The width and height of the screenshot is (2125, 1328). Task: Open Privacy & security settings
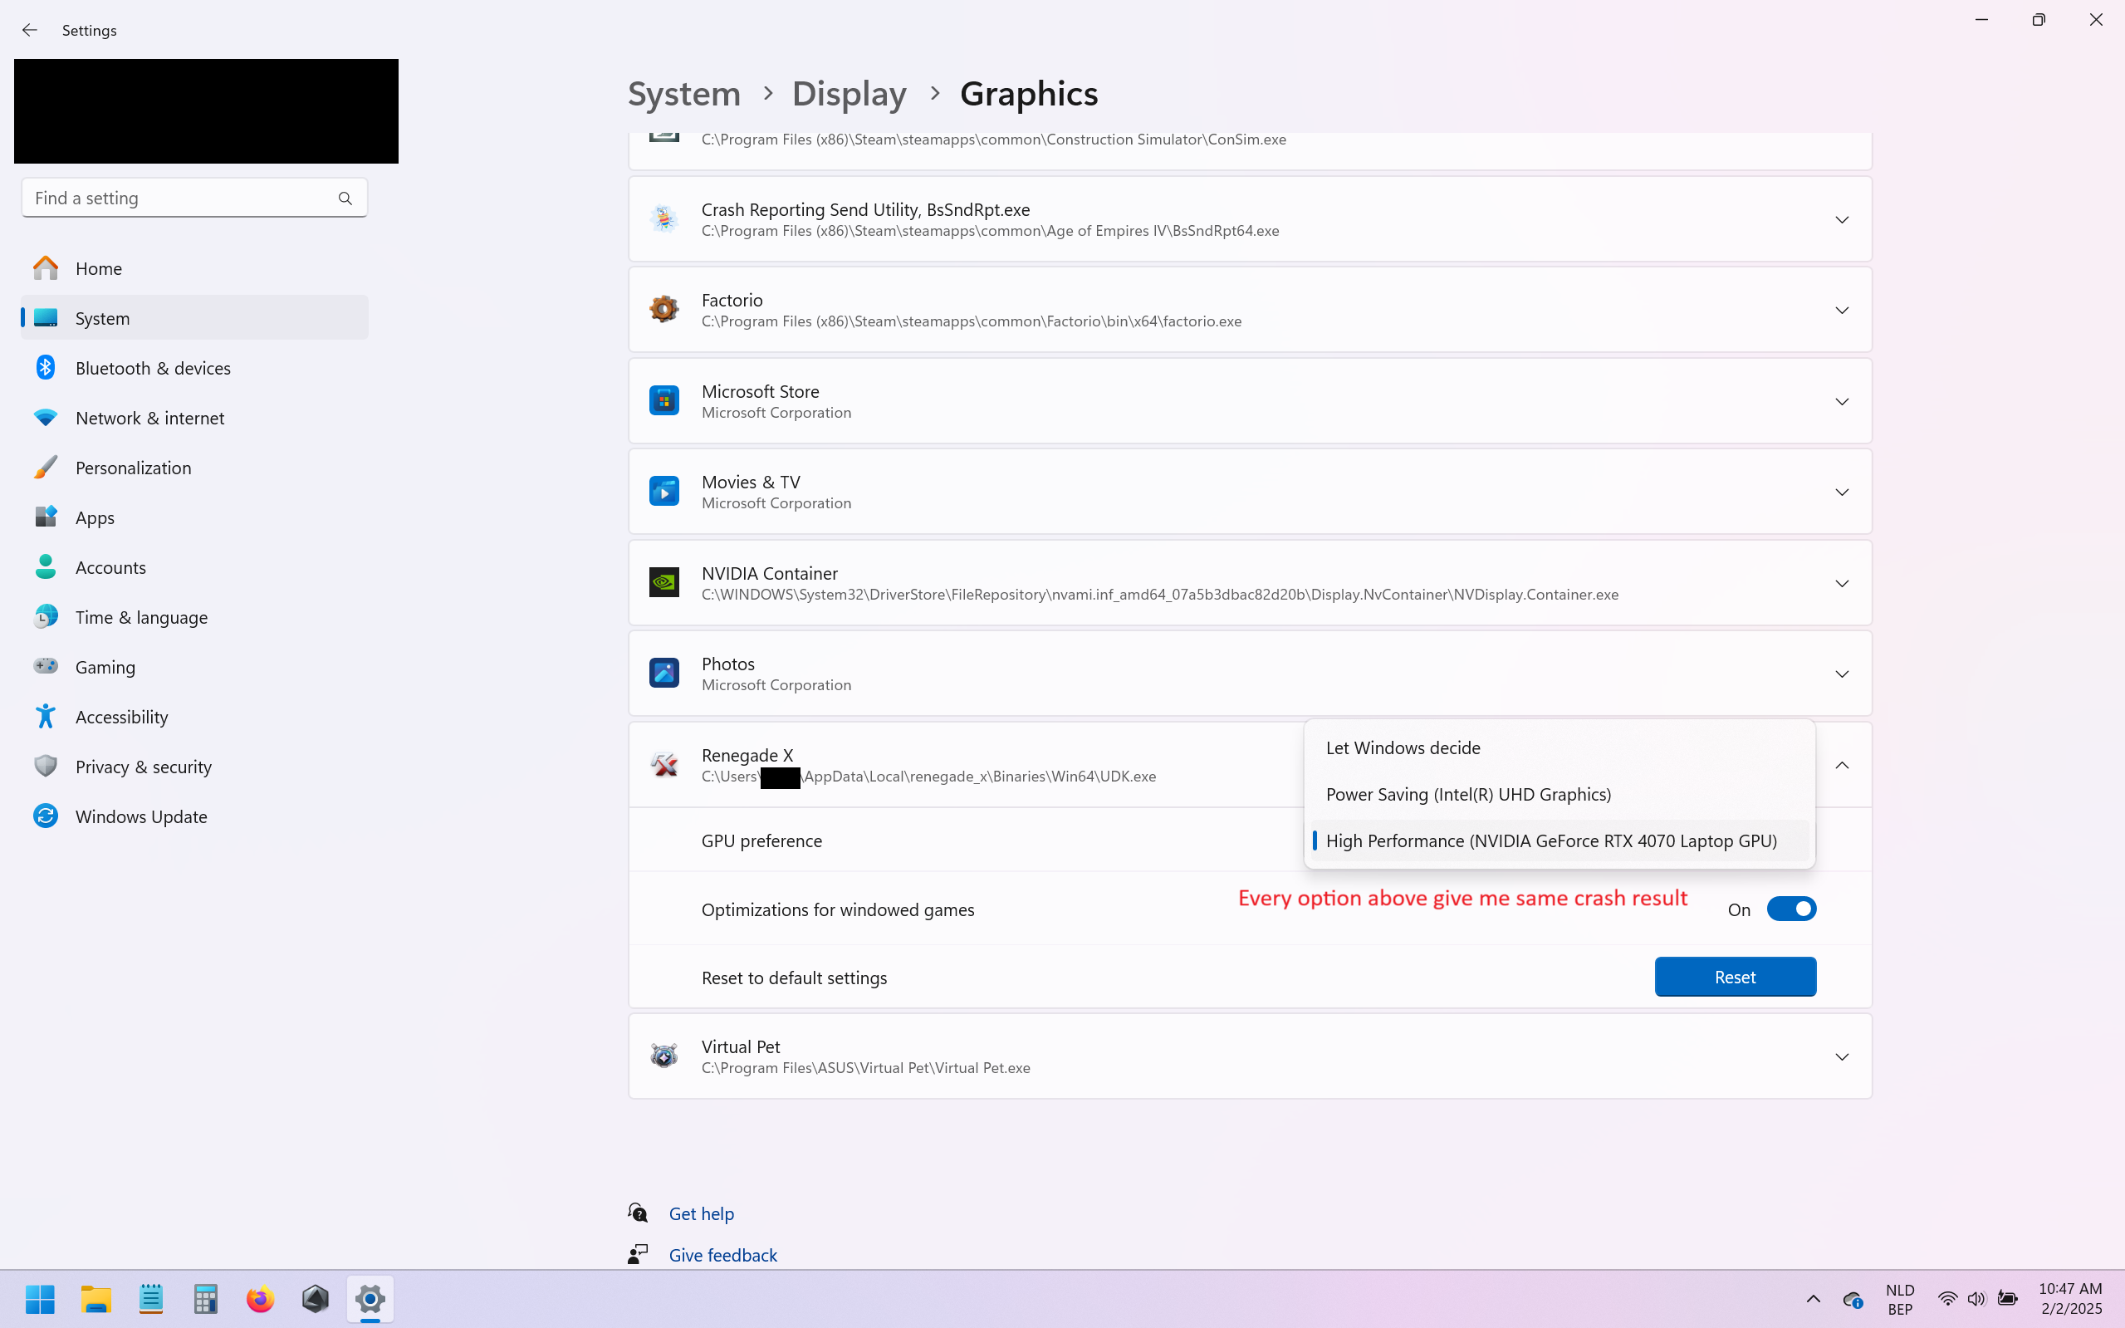[194, 767]
